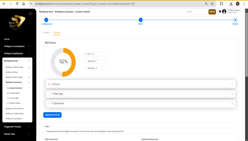Expand Multipool Data Insight chevron

(x=29, y=78)
